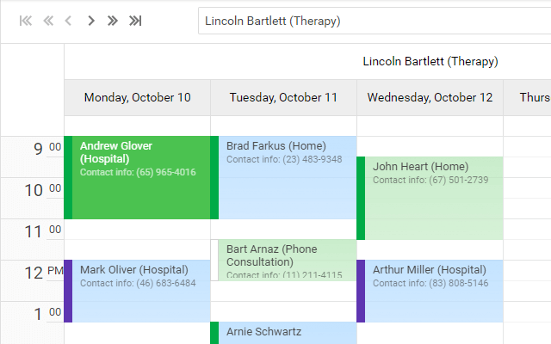Select the Tuesday, October 11 column header
Viewport: 551px width, 344px height.
pyautogui.click(x=283, y=98)
